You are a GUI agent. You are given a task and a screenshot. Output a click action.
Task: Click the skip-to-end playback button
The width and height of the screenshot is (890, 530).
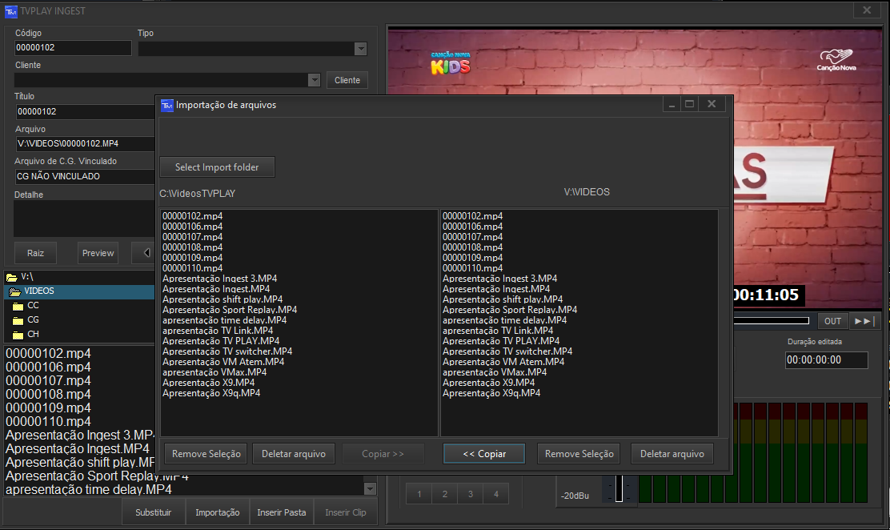click(864, 321)
